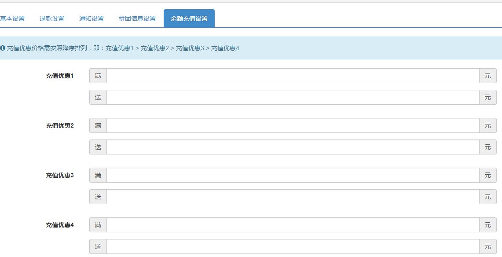Click the 充值优惠4 label

pos(60,225)
